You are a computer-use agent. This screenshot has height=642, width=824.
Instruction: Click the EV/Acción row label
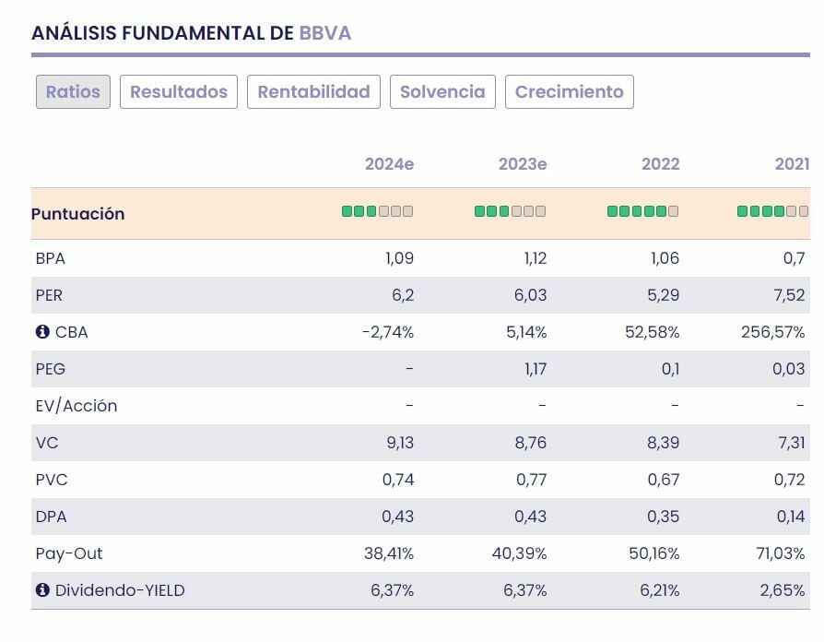77,406
